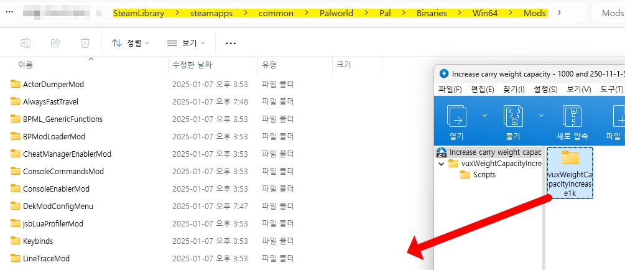Click the ZIP archive root in tree

pos(489,152)
